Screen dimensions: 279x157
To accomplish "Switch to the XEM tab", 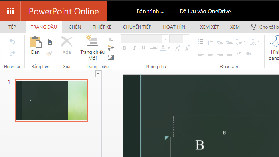I will pos(235,27).
